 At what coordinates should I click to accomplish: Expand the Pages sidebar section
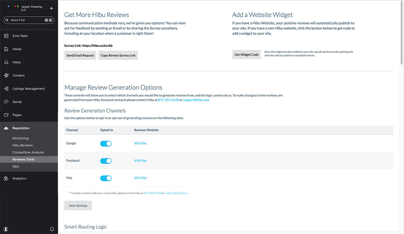(17, 115)
